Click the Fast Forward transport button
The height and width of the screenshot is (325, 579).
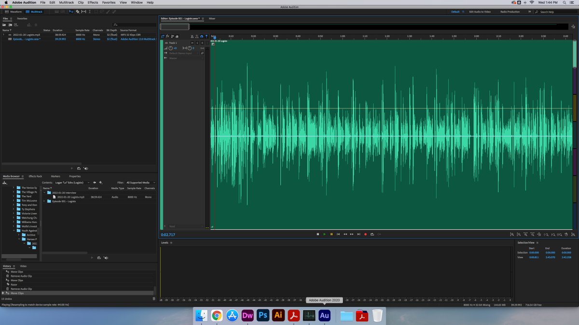[x=352, y=234]
